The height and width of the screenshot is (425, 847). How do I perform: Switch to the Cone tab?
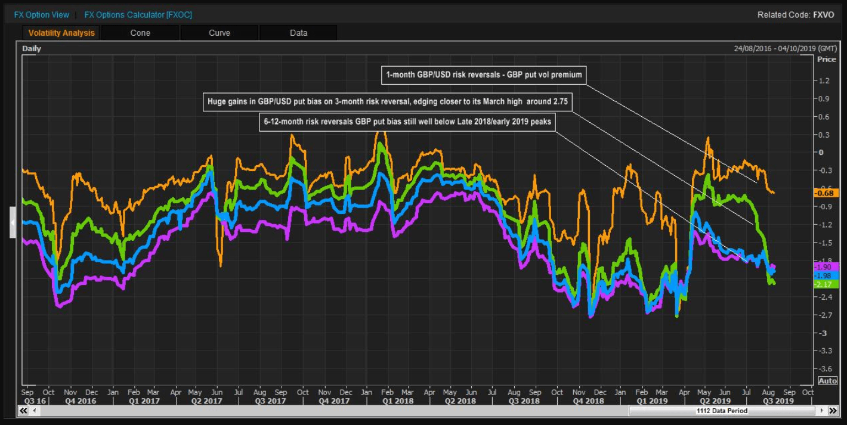click(140, 33)
